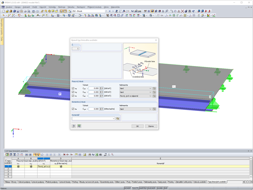Click table cell 'Pevný, je-li vz z' in column C
This screenshot has height=190, width=253.
pyautogui.click(x=44, y=166)
